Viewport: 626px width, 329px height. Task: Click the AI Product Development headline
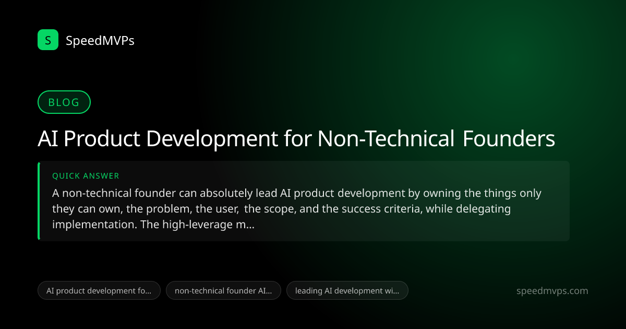pyautogui.click(x=296, y=139)
